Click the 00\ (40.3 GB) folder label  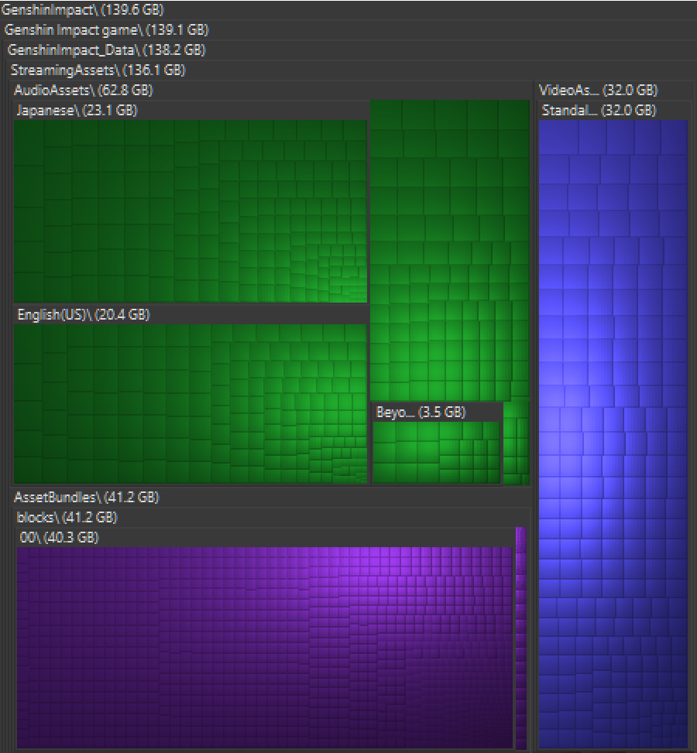[x=59, y=537]
